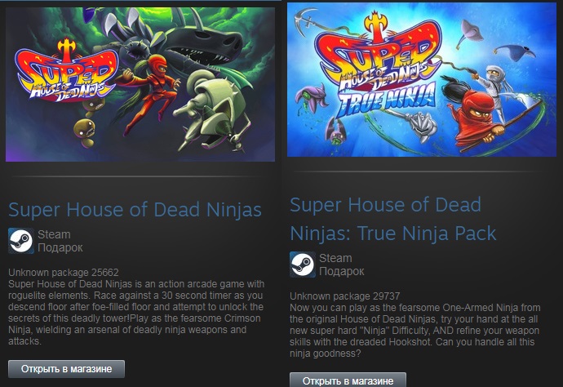Open the store page with the left Открыть в магазине button
The image size is (563, 387).
pyautogui.click(x=66, y=369)
